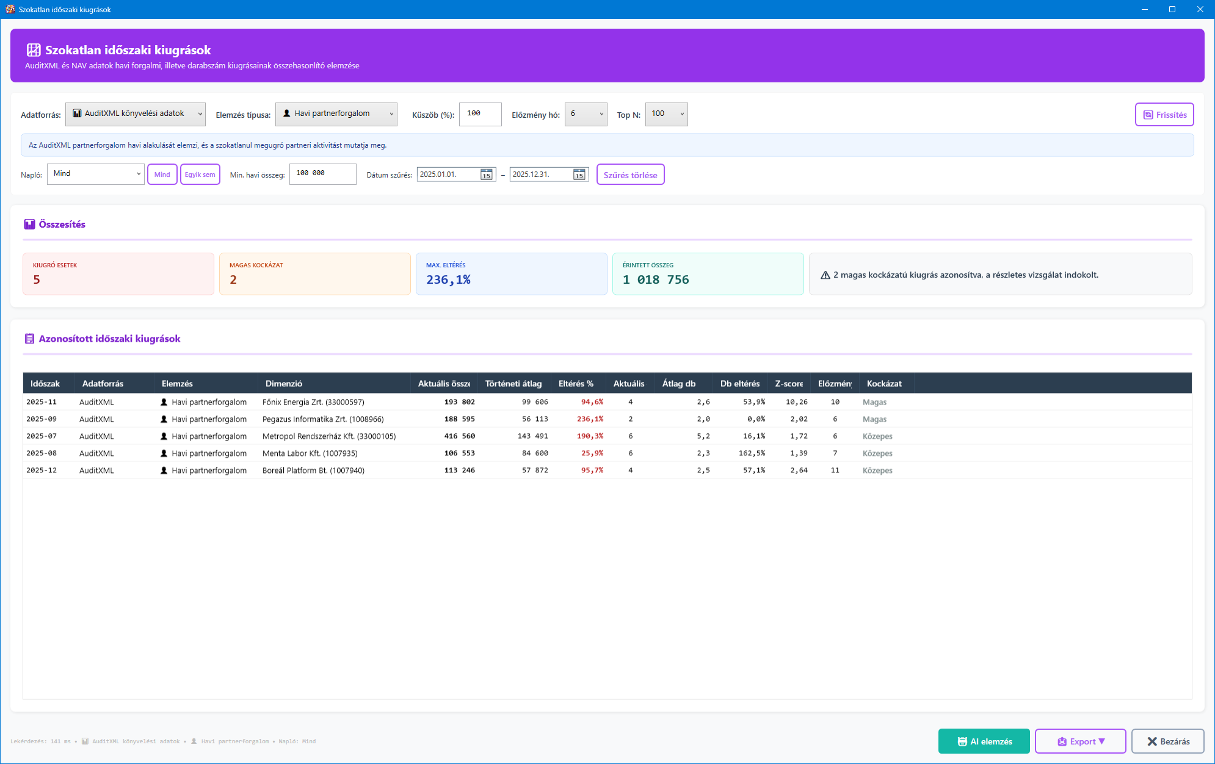1215x764 pixels.
Task: Open the Napló dropdown list
Action: coord(95,174)
